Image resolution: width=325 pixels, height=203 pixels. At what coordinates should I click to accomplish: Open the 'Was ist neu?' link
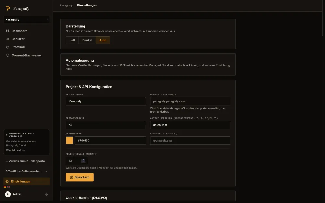pyautogui.click(x=15, y=150)
